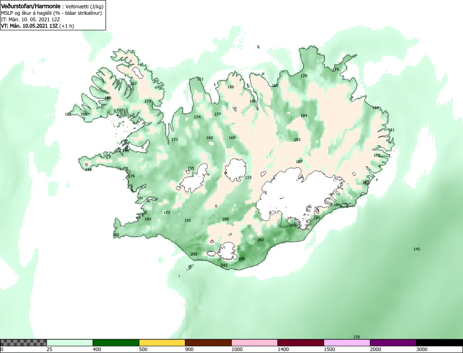
Task: Click the Veltimætti (J/kg) label
Action: click(x=84, y=6)
